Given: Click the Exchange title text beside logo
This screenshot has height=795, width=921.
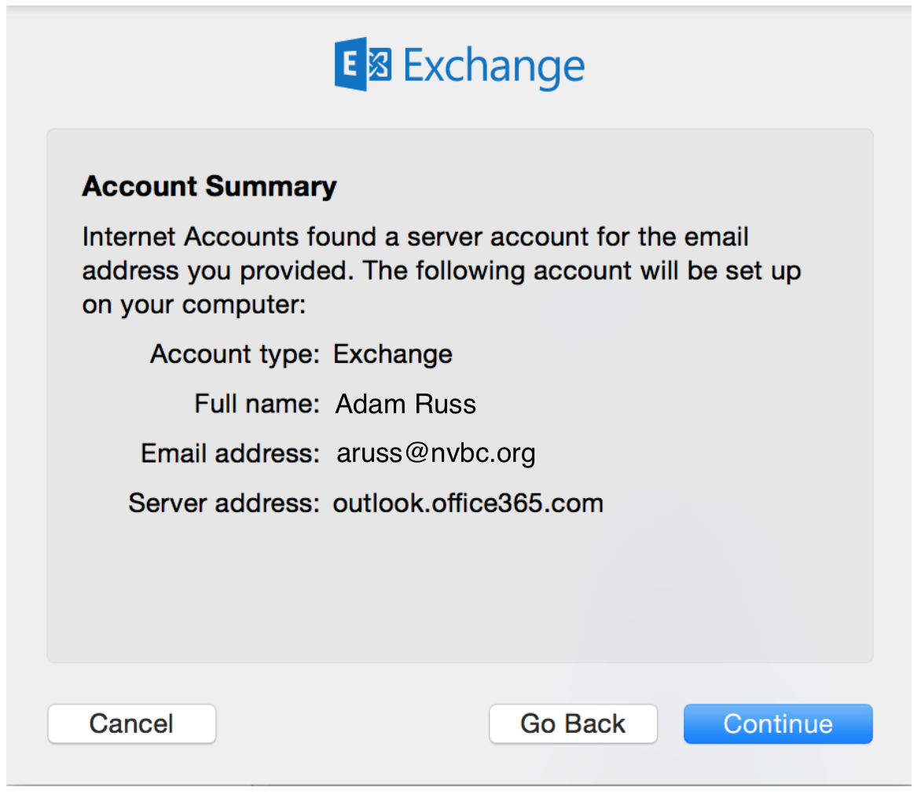Looking at the screenshot, I should 494,68.
